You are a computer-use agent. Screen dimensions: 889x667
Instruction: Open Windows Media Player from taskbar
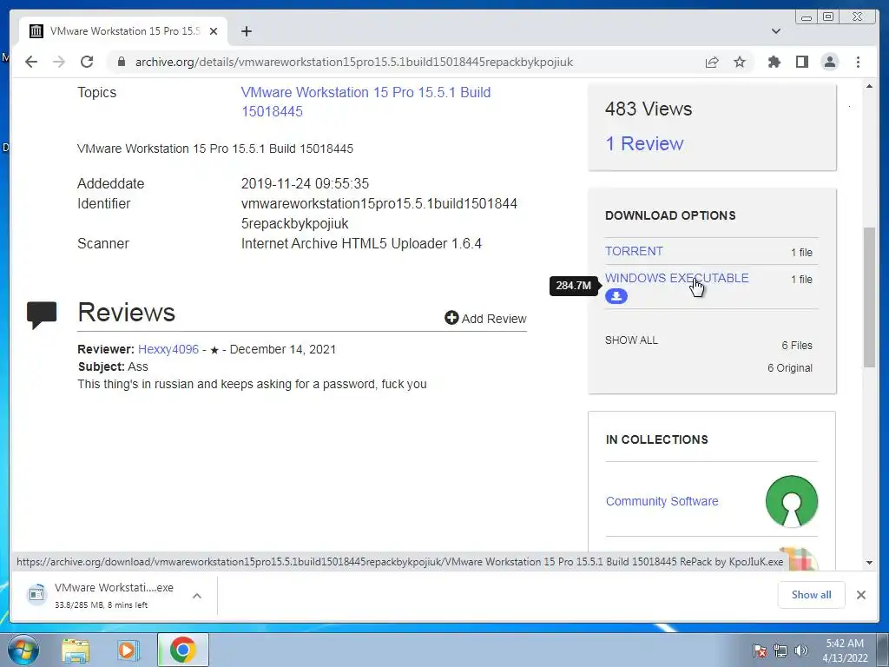point(128,650)
